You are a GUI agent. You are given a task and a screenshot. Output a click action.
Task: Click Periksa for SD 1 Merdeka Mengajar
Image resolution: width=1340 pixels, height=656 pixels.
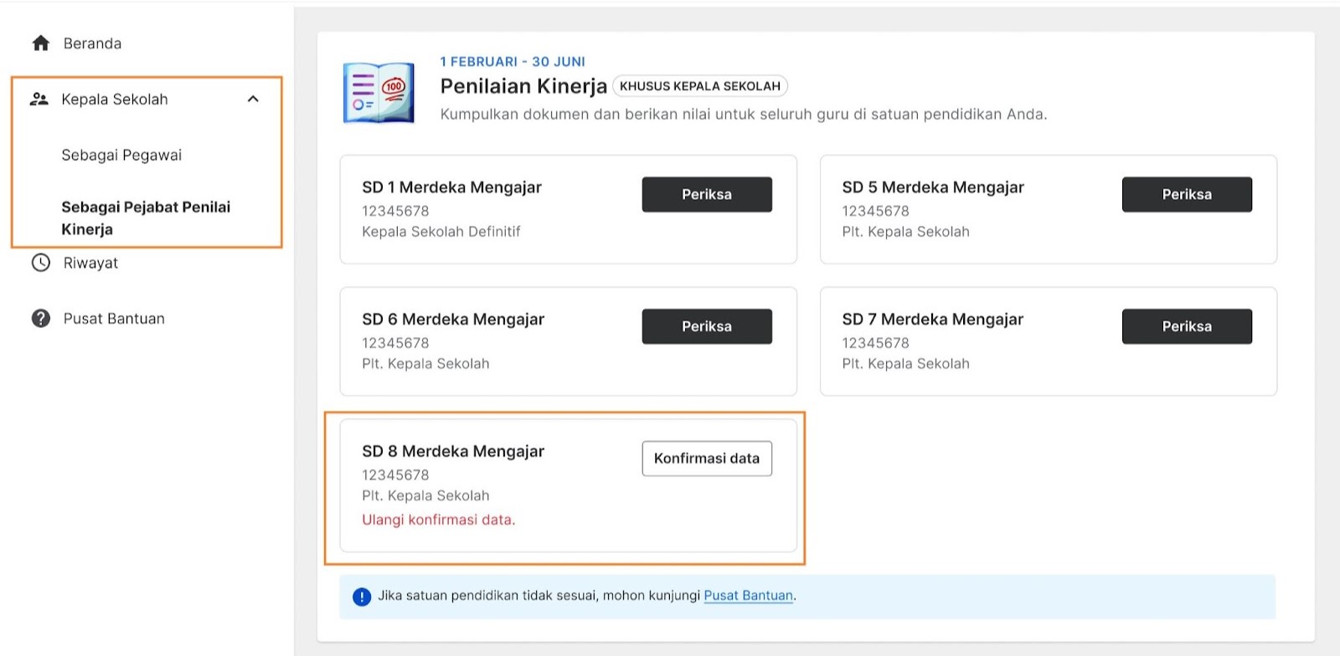point(707,194)
